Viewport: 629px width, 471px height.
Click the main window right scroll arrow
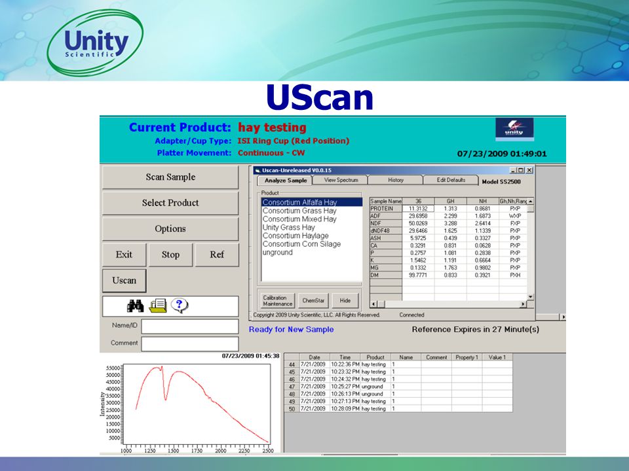click(563, 317)
